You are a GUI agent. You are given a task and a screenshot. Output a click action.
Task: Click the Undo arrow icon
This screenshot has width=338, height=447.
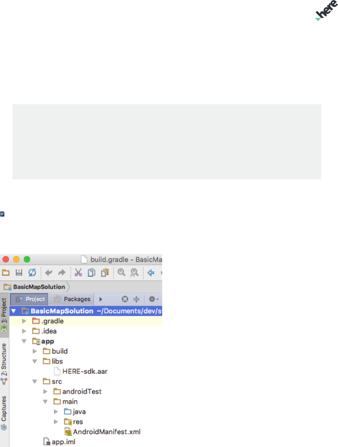[x=49, y=273]
